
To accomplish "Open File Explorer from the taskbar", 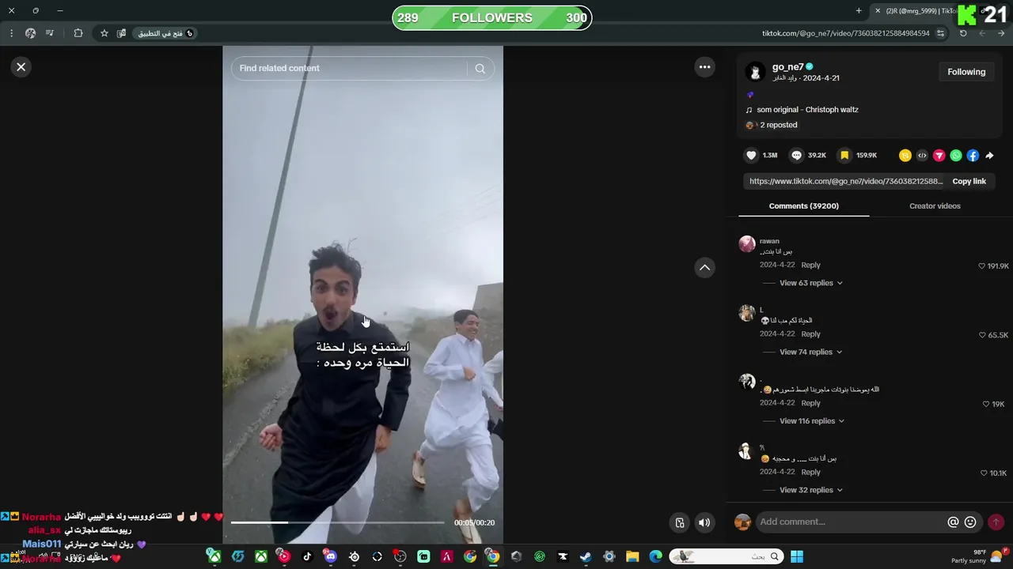I will (x=632, y=556).
